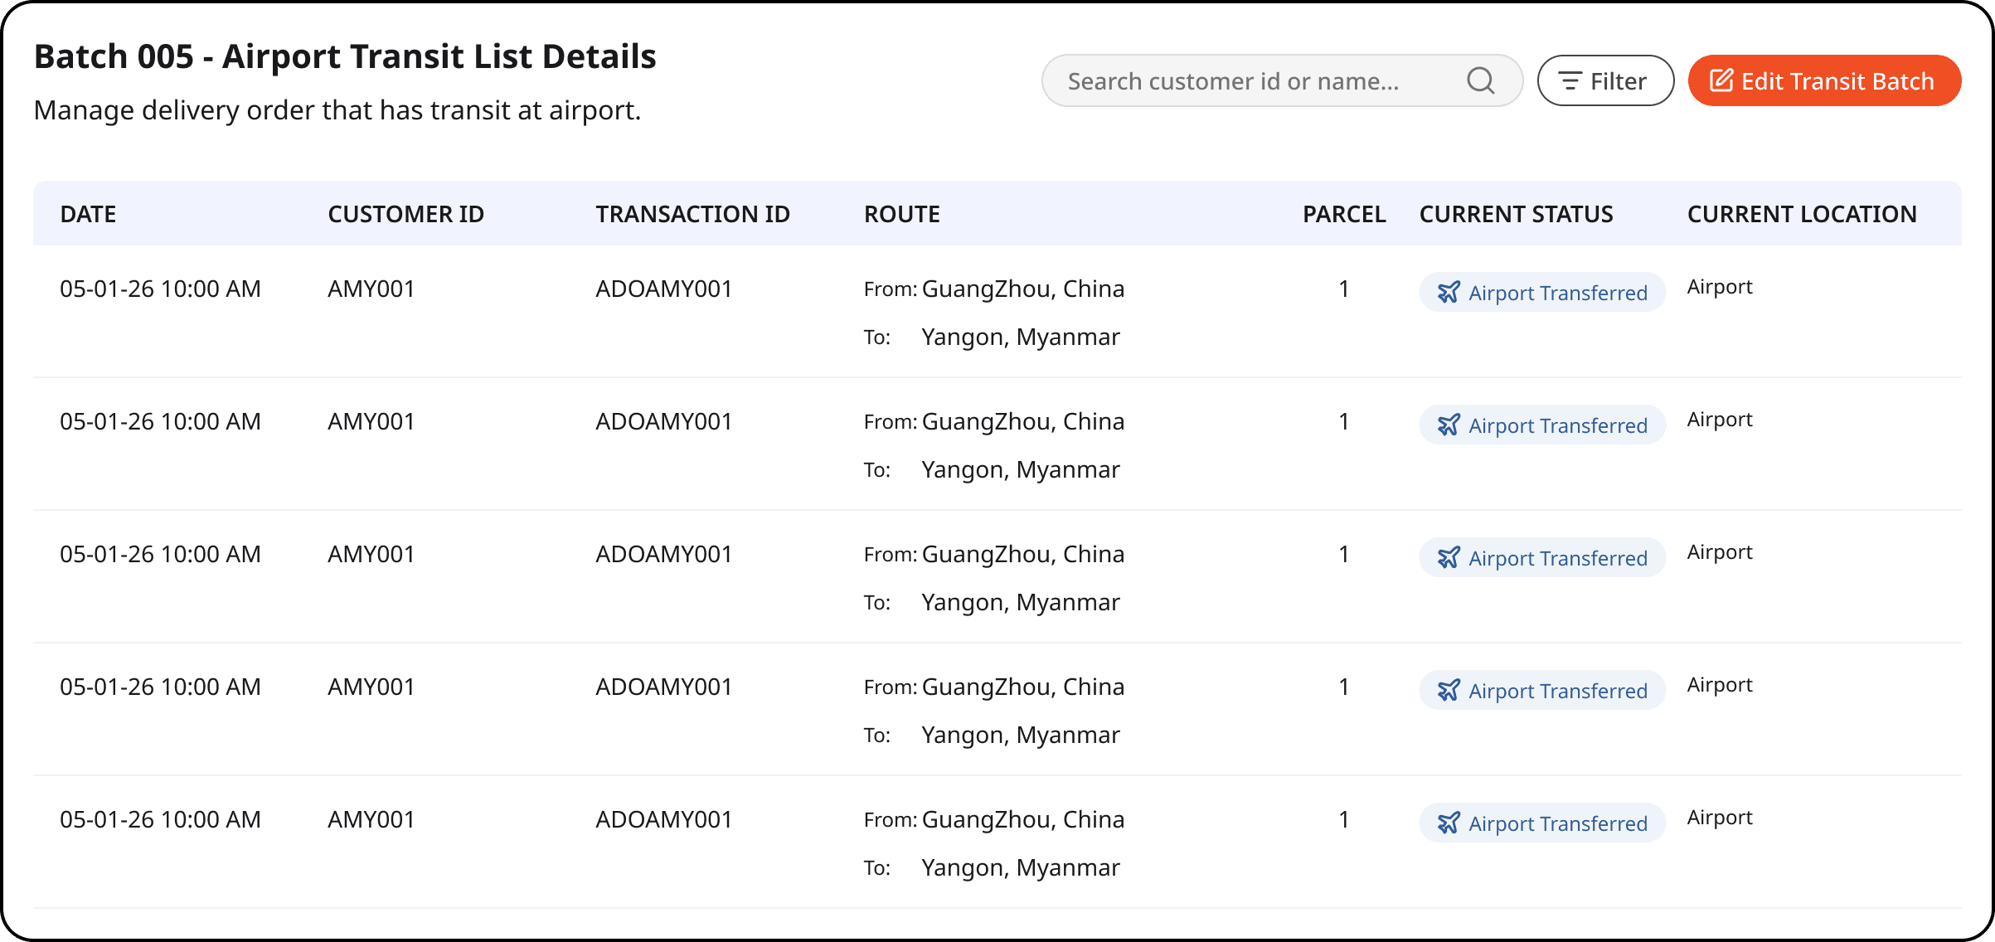Click parcel count 1 in the third row
Screen dimensions: 1995x942
click(x=1343, y=554)
